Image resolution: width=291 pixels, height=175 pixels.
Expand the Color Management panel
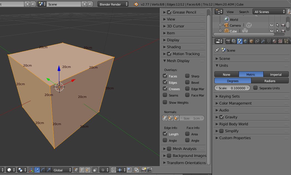(x=235, y=103)
